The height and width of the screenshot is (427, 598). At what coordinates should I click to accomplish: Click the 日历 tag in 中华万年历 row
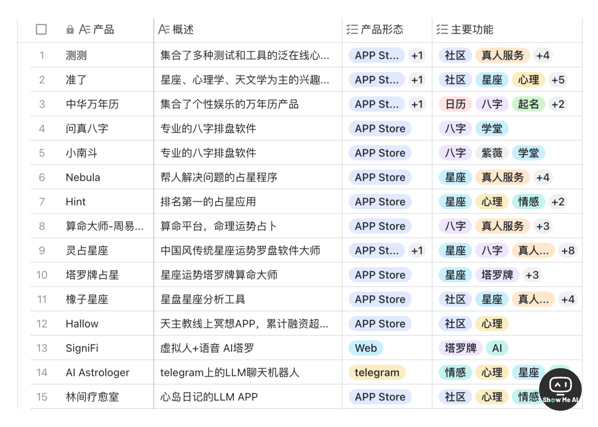(455, 104)
